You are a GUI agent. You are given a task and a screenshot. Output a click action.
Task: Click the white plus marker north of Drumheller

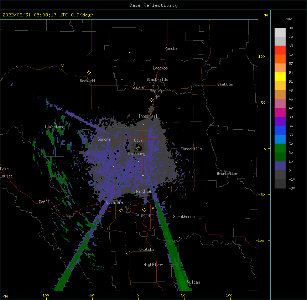pyautogui.click(x=218, y=134)
